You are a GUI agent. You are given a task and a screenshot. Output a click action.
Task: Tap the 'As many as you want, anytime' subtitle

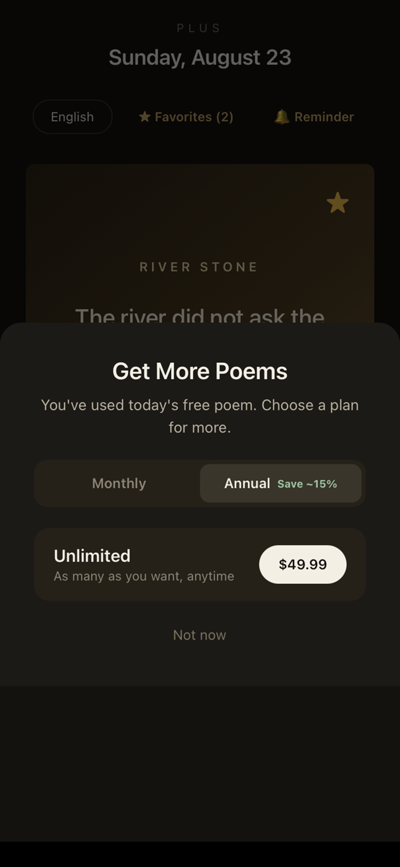pyautogui.click(x=144, y=576)
